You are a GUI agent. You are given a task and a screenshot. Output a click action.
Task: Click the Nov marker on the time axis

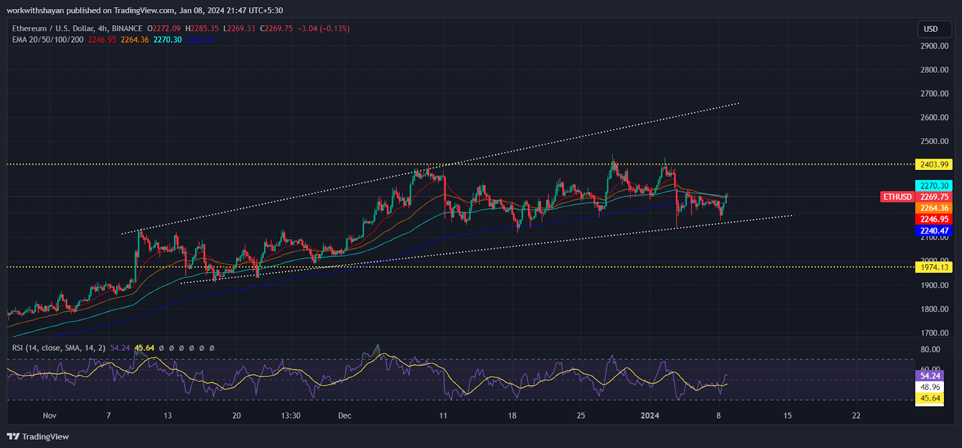pyautogui.click(x=49, y=416)
